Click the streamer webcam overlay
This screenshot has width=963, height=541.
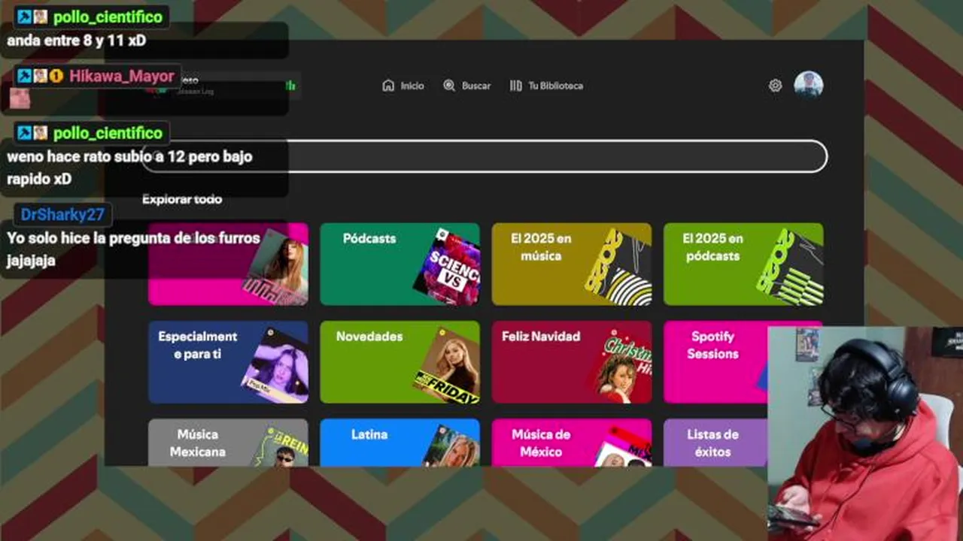pyautogui.click(x=865, y=434)
